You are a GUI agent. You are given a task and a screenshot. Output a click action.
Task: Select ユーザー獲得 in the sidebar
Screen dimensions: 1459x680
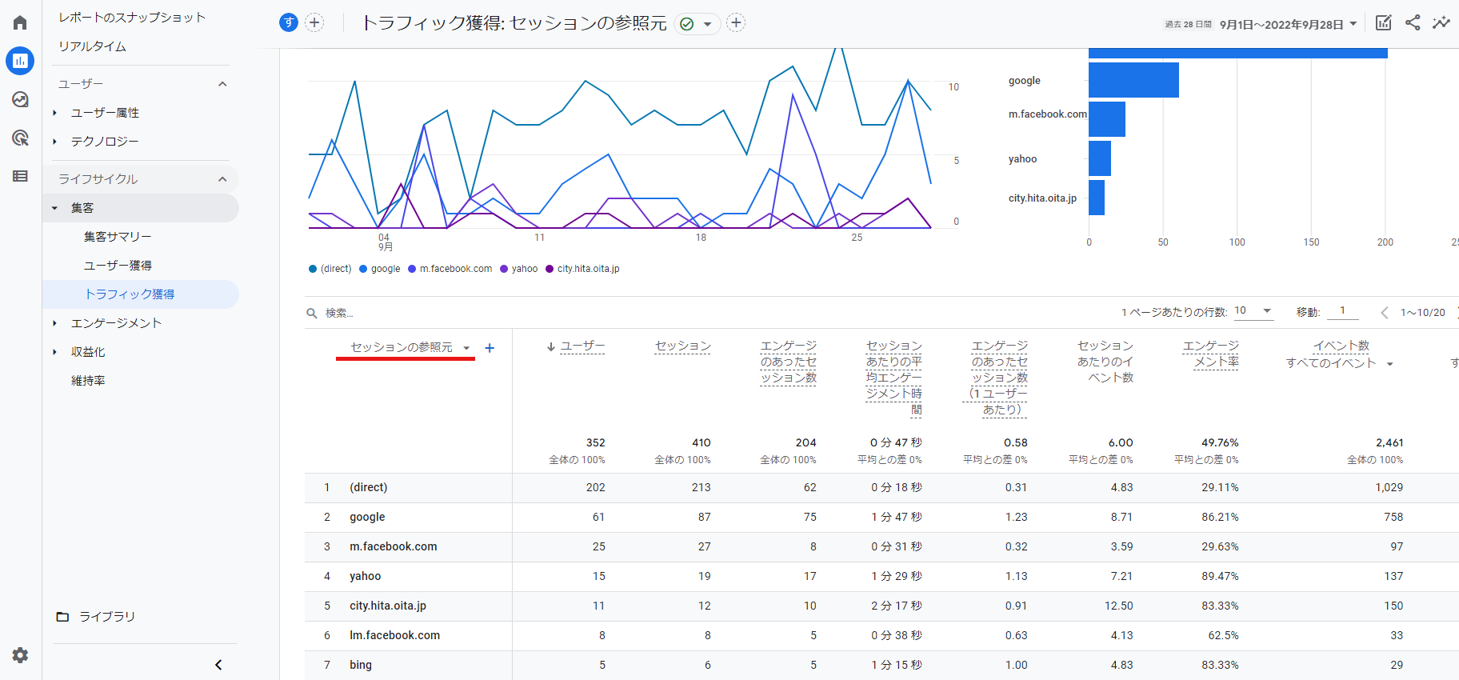pos(118,266)
